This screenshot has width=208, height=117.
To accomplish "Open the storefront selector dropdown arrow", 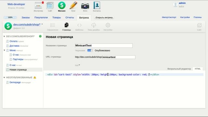I will pyautogui.click(x=42, y=24).
